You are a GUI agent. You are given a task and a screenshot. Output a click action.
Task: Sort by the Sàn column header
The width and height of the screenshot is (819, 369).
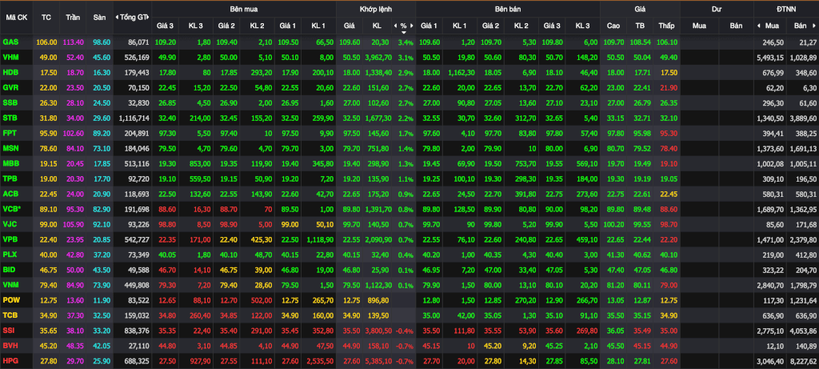click(99, 18)
